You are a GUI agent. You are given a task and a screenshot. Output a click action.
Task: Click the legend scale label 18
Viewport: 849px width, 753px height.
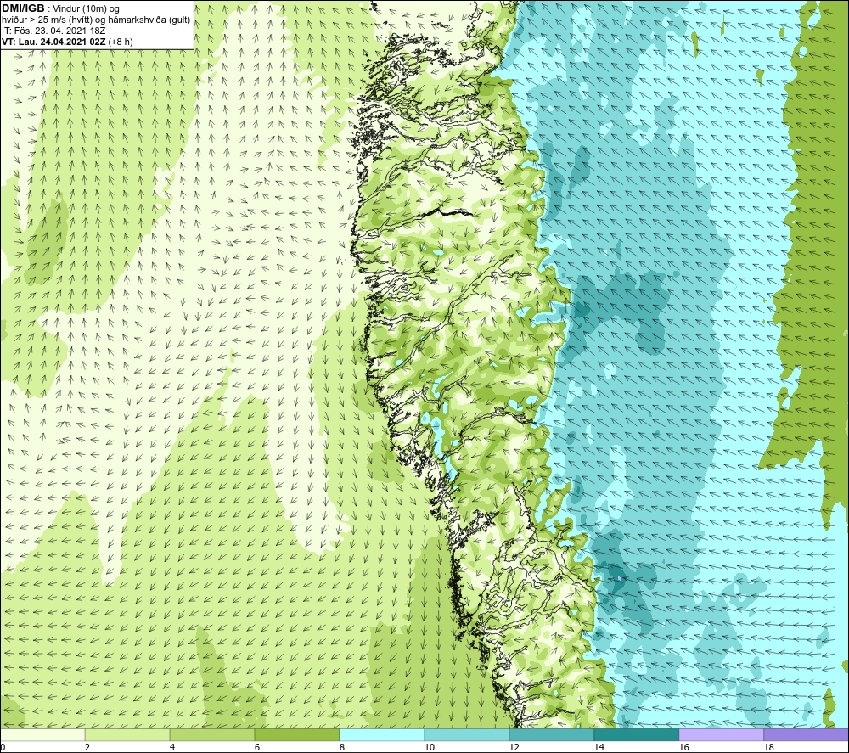(x=768, y=747)
